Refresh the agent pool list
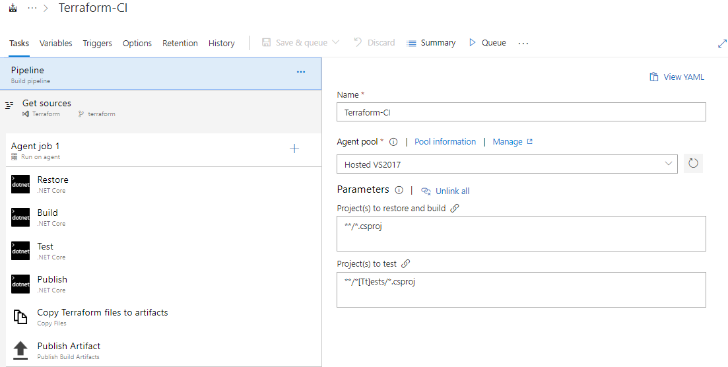 click(x=693, y=164)
